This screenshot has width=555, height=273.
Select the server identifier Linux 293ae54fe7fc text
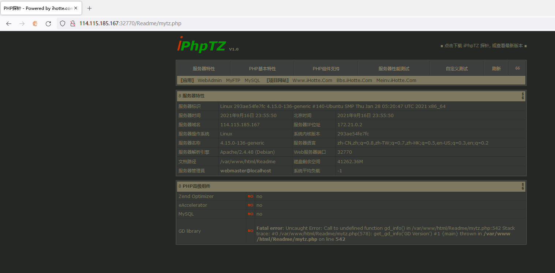(x=333, y=106)
